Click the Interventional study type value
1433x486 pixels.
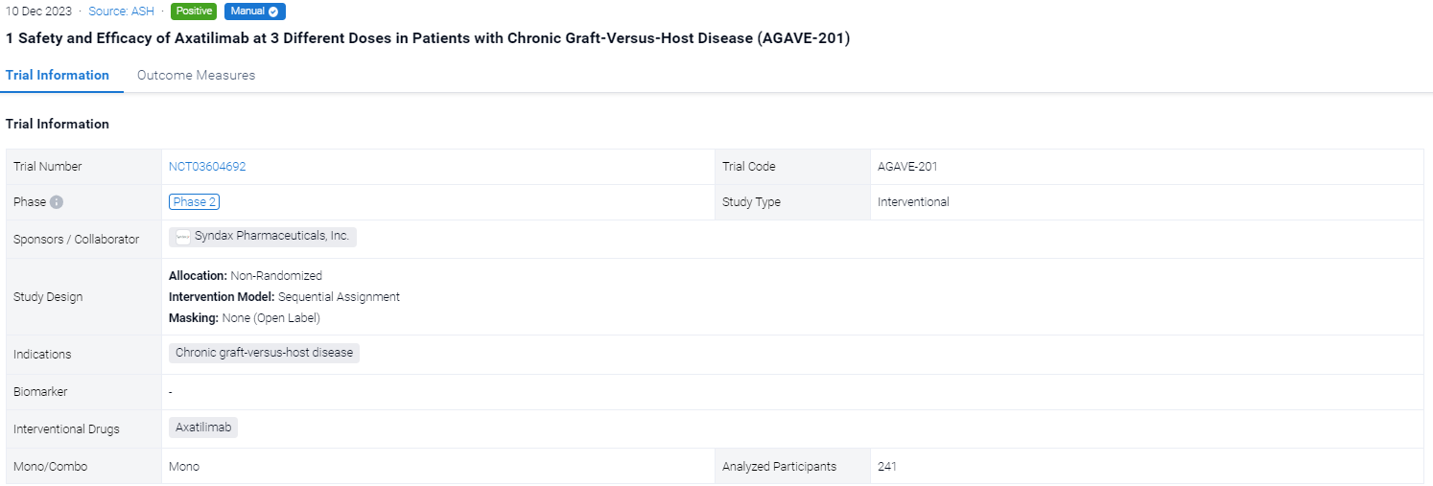click(x=913, y=202)
